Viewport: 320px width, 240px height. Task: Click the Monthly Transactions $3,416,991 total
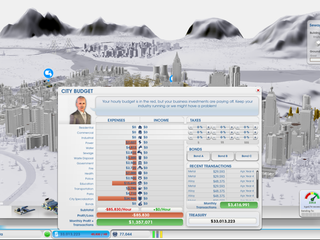[x=239, y=205]
